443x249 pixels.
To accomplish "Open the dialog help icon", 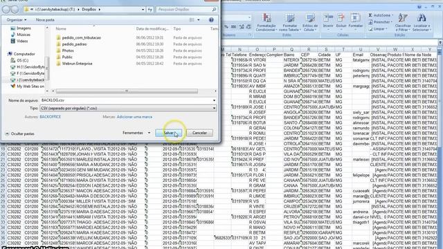I will coord(211,20).
